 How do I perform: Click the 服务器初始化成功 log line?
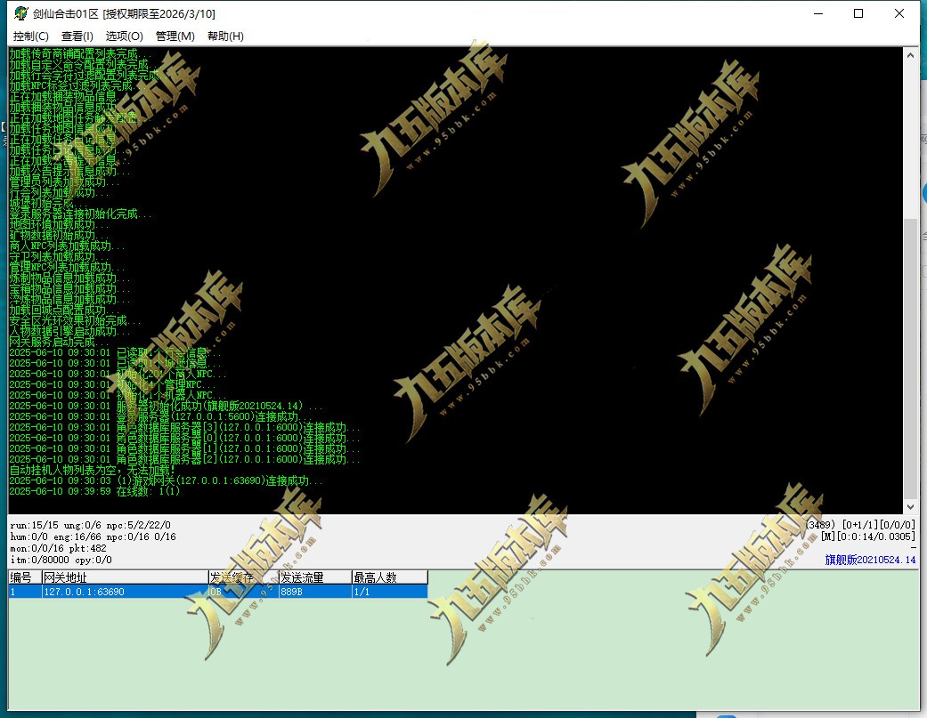pyautogui.click(x=167, y=407)
